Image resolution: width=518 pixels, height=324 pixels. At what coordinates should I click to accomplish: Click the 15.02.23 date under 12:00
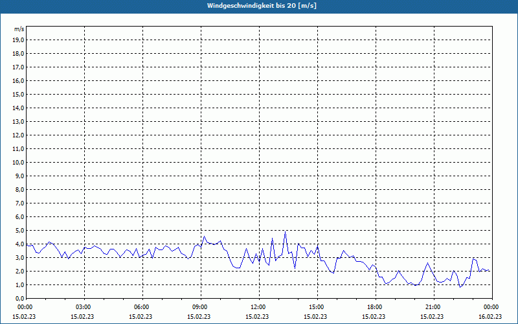(257, 316)
